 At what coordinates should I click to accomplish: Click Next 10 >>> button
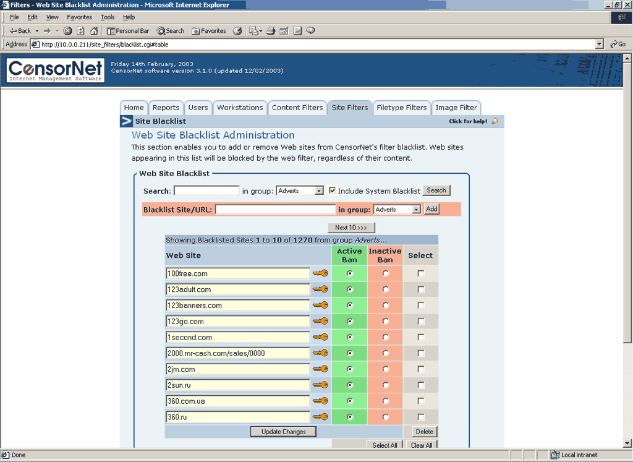pyautogui.click(x=351, y=228)
